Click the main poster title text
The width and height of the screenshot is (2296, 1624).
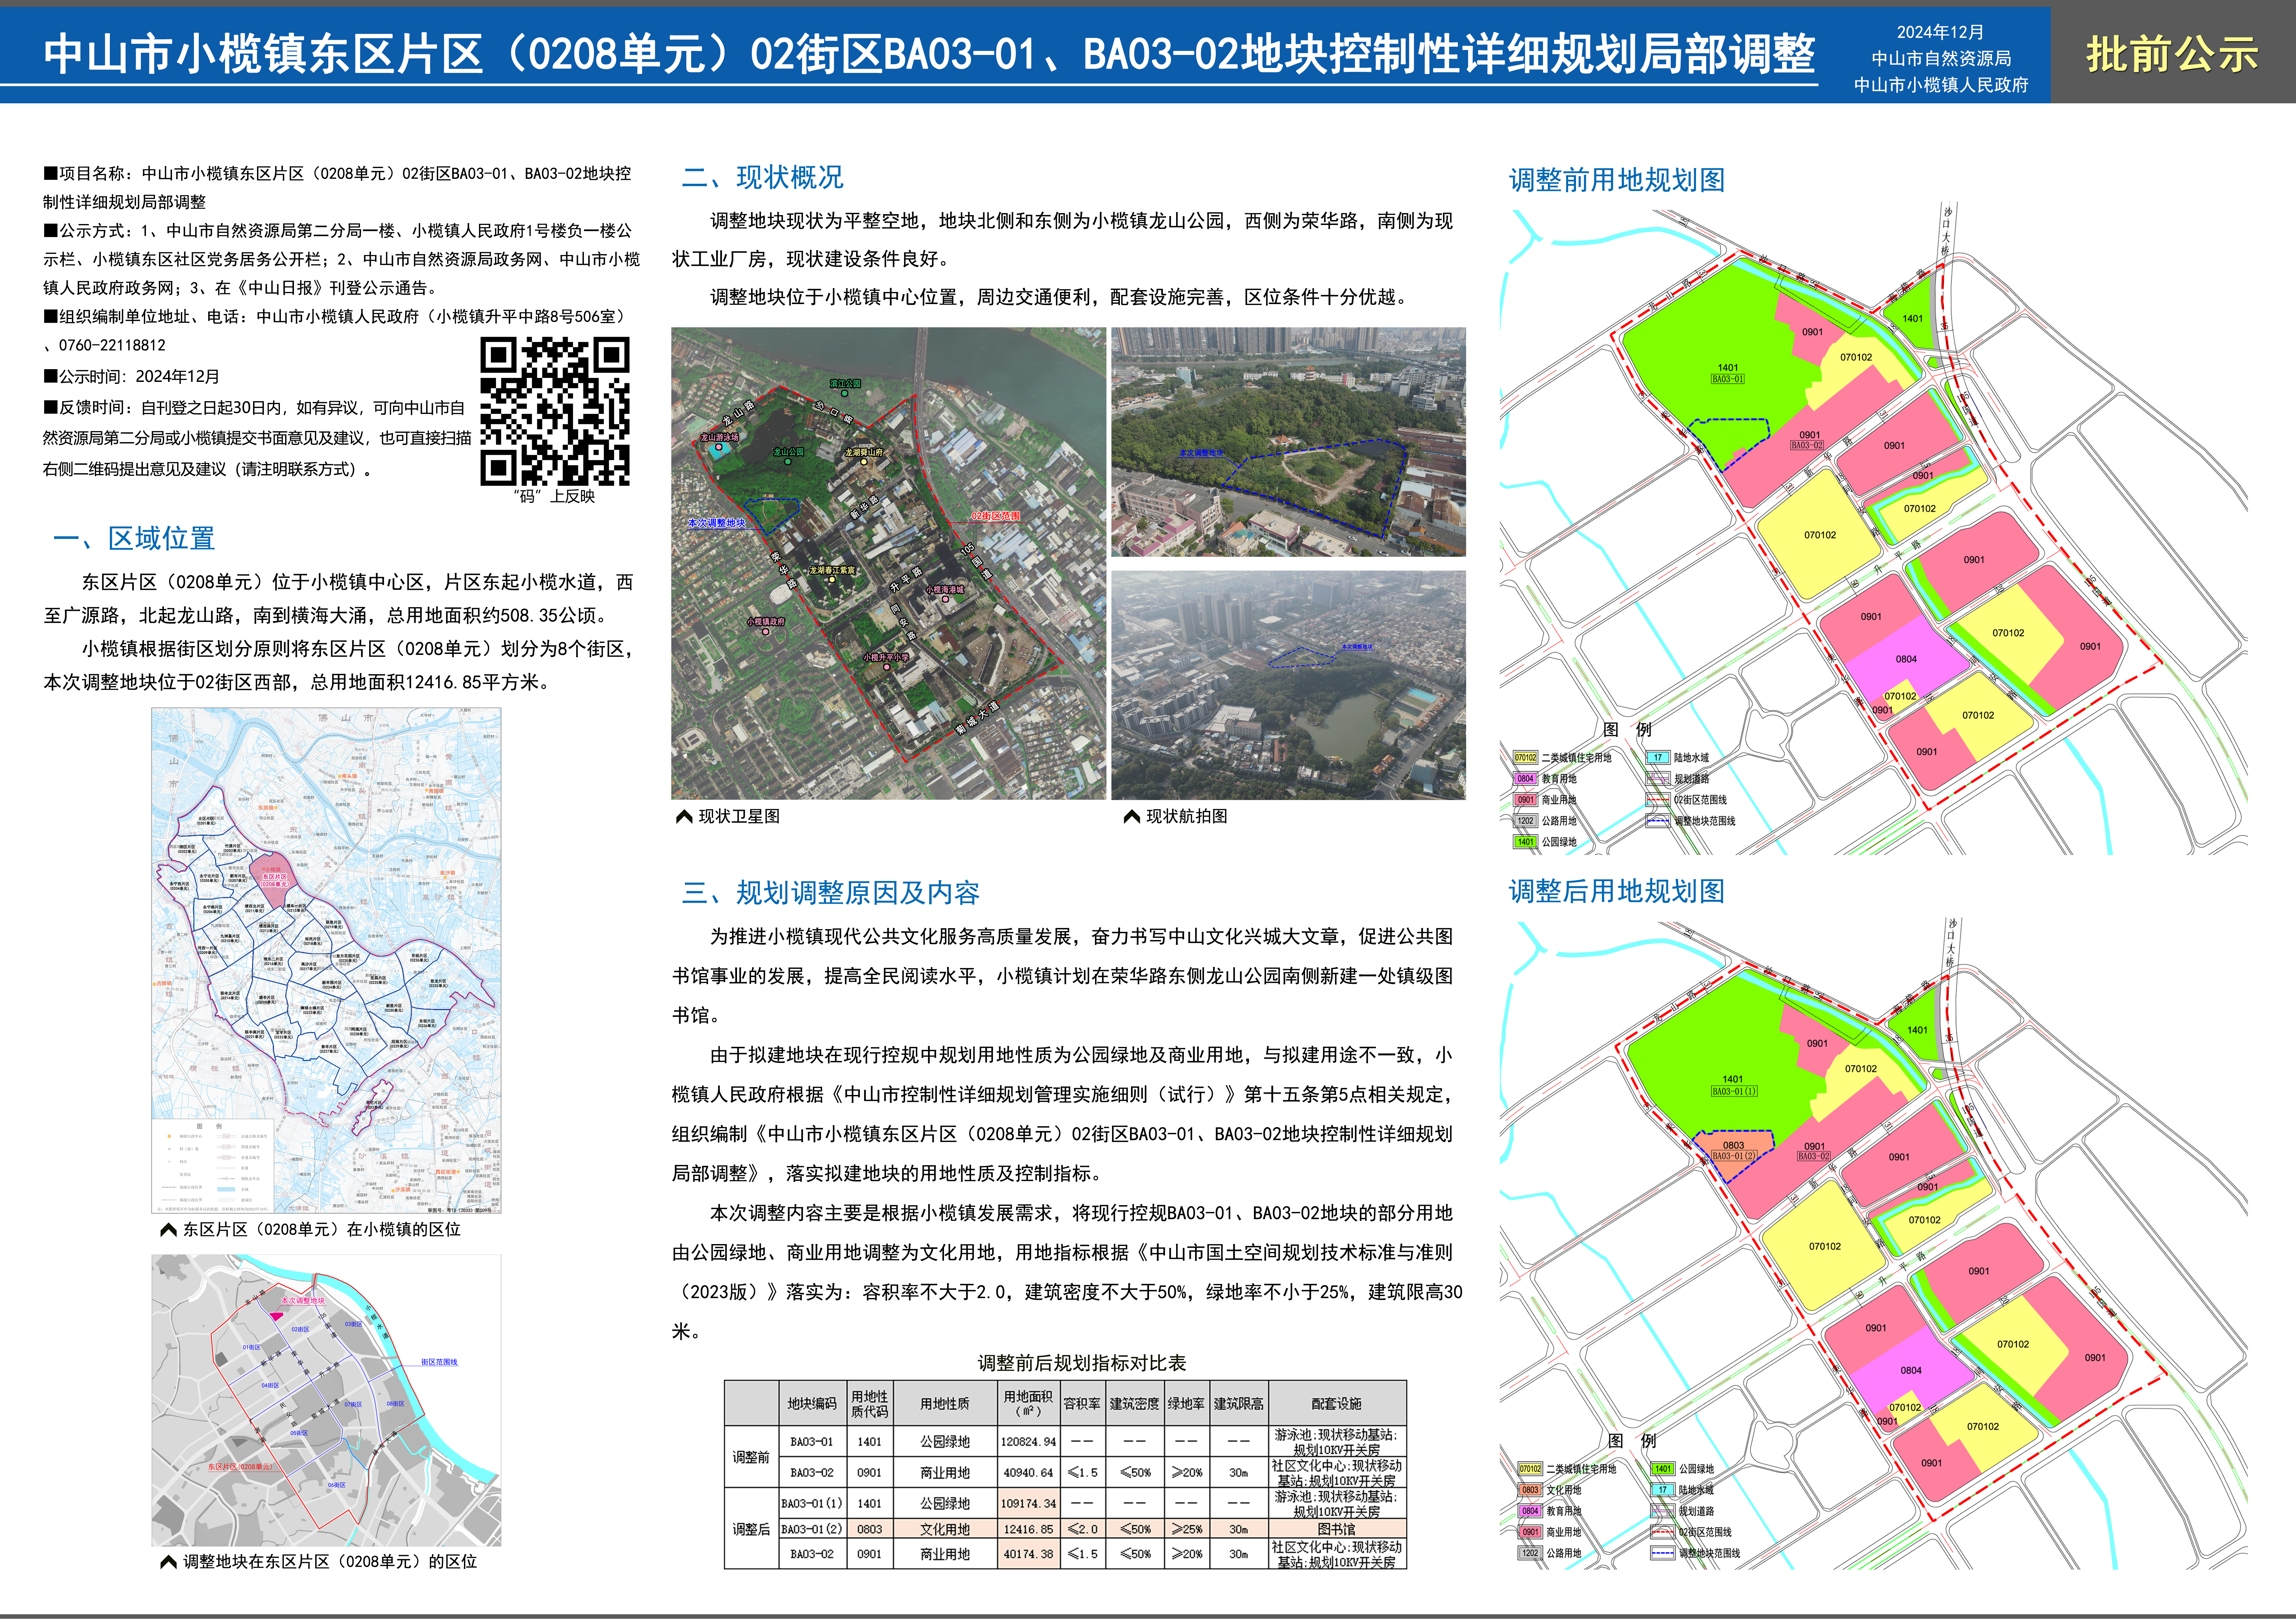coord(929,54)
